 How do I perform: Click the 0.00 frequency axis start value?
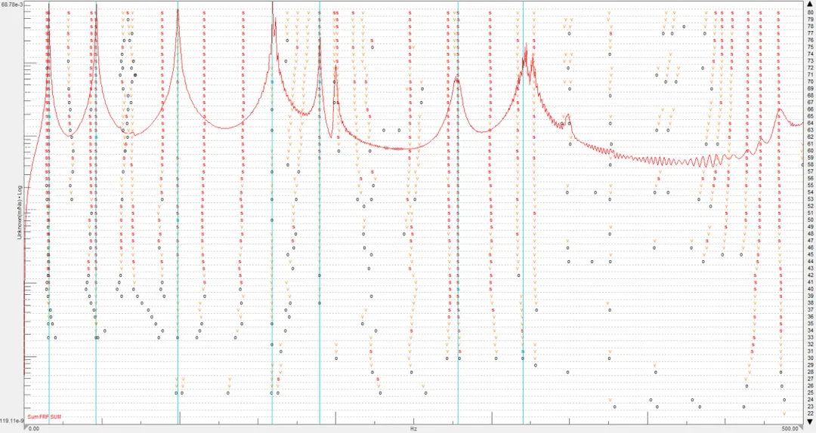point(32,428)
